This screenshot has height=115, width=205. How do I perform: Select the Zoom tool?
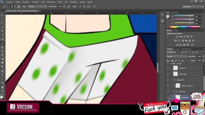point(2,91)
